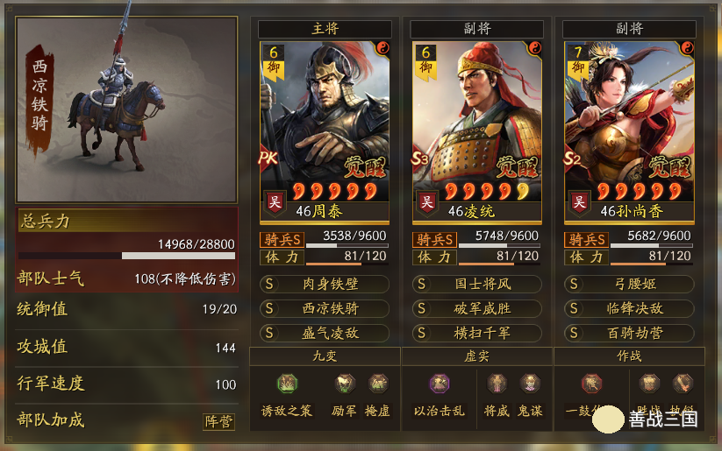This screenshot has height=451, width=722.
Task: Click the 西凉铁骑 cavalry unit preview
Action: click(126, 109)
